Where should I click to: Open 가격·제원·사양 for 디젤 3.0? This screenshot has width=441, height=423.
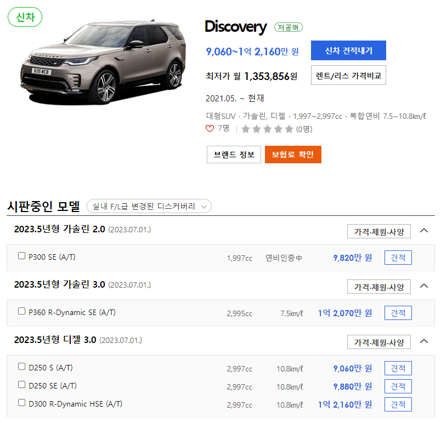379,342
